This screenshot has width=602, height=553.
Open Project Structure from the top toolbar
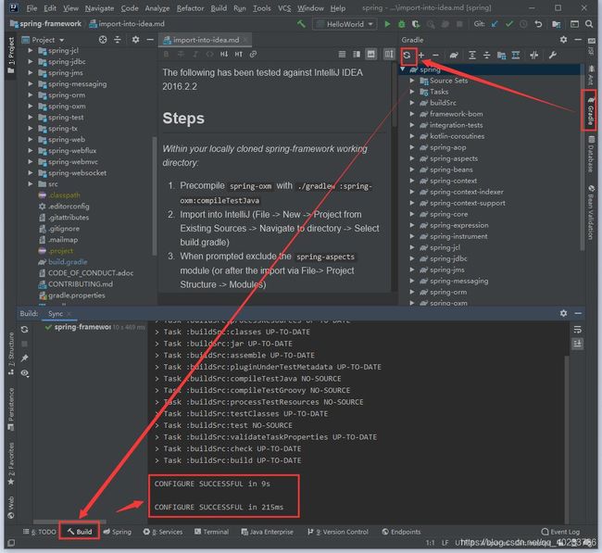[x=556, y=24]
